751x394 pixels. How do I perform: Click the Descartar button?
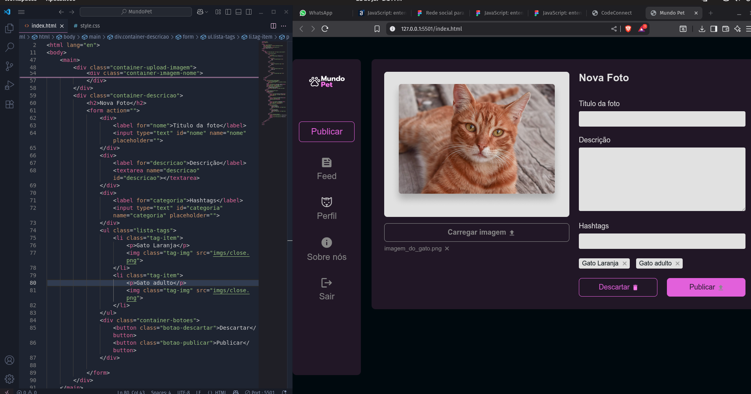618,287
